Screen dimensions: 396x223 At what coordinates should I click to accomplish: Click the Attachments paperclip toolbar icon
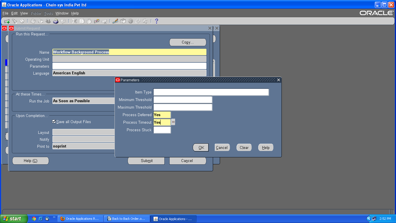(138, 21)
